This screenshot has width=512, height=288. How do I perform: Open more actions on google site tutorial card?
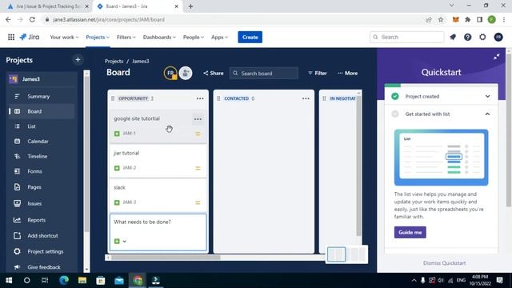pos(198,119)
